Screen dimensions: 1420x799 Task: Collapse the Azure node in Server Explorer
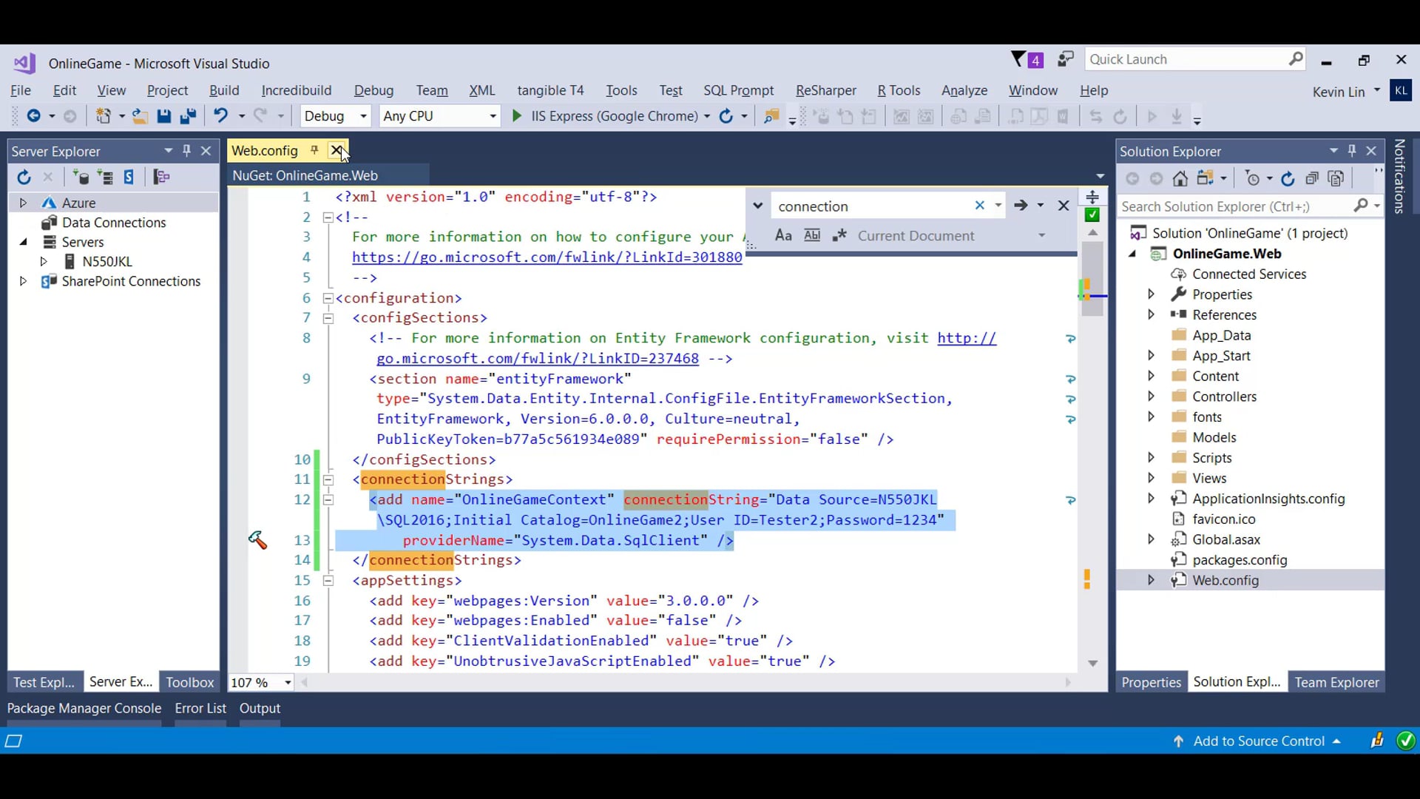coord(22,202)
